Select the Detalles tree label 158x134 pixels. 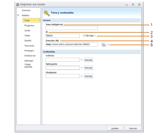tap(25, 16)
